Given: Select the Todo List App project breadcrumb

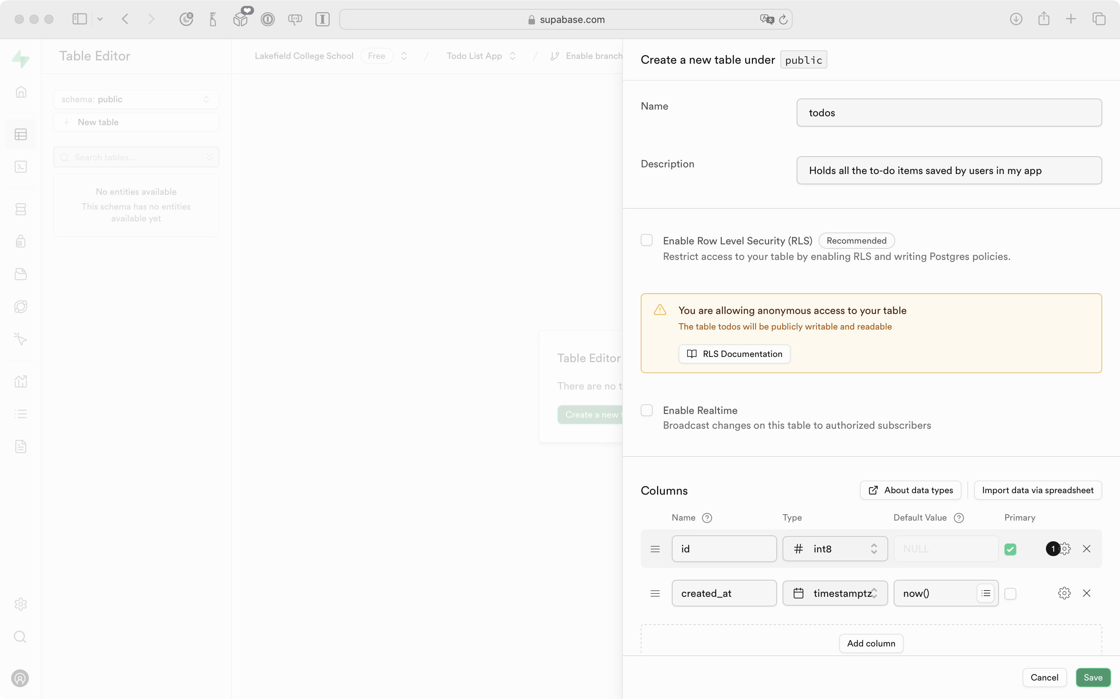Looking at the screenshot, I should pyautogui.click(x=474, y=56).
